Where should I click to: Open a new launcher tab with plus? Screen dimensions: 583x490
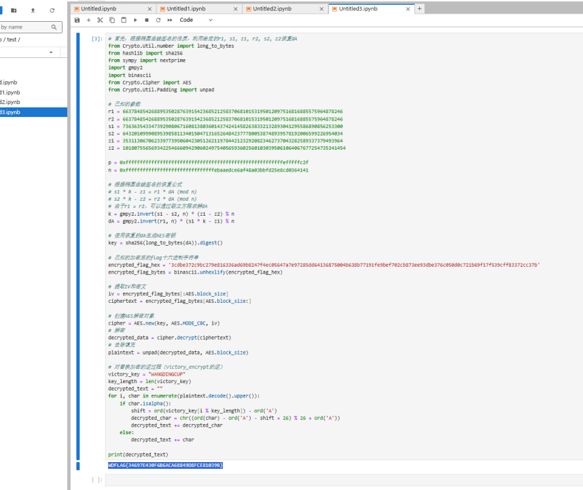(x=419, y=9)
